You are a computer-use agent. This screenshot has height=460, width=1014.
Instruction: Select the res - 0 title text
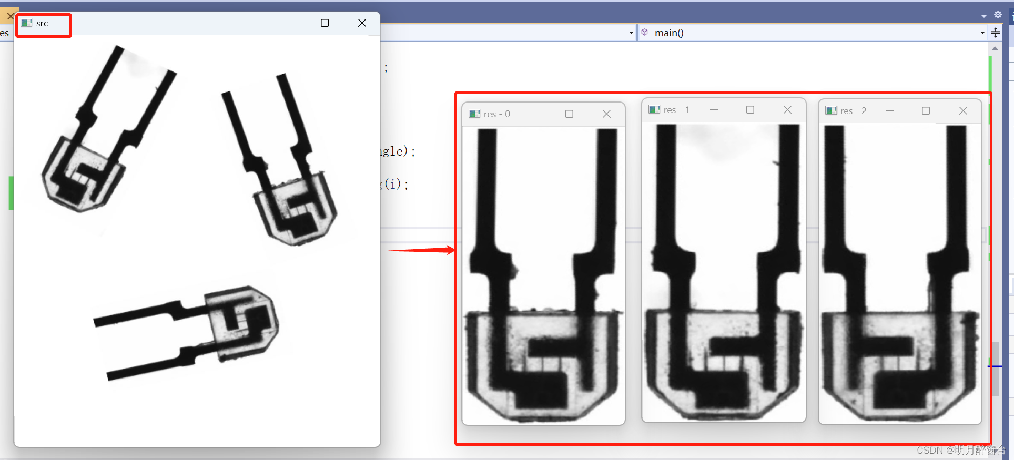[497, 114]
